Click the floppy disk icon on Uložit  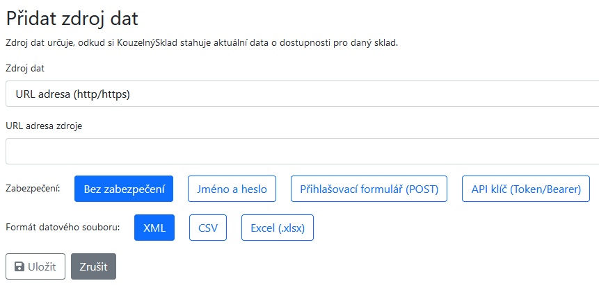click(x=18, y=266)
